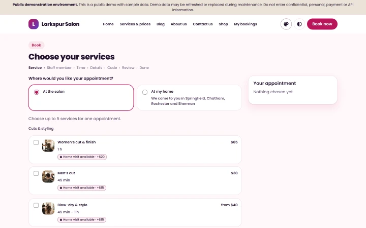Click the Cuts & styling category heading
The height and width of the screenshot is (228, 366).
pyautogui.click(x=41, y=128)
